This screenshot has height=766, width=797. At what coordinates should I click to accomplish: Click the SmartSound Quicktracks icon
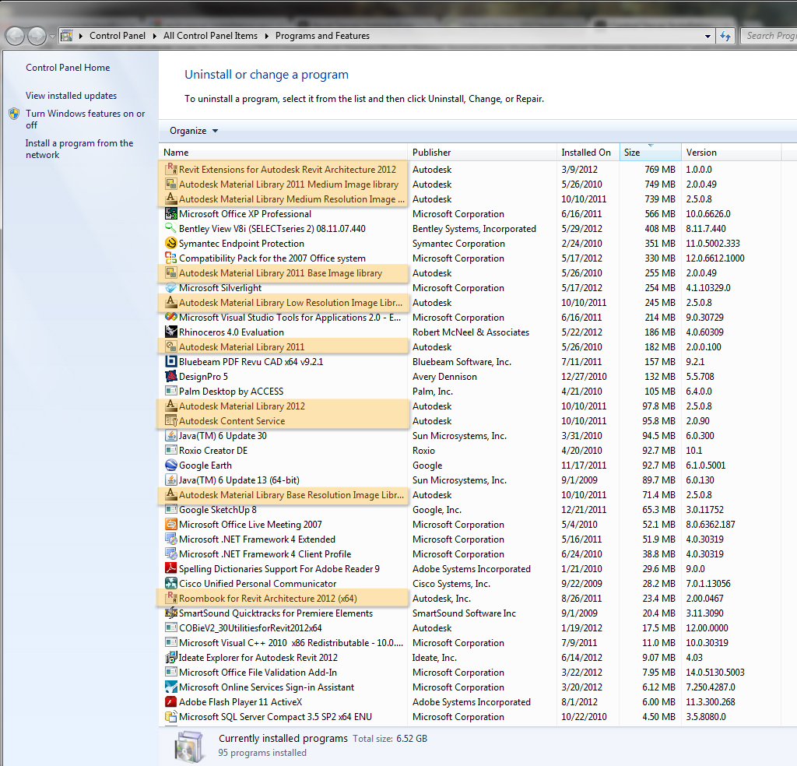[171, 613]
